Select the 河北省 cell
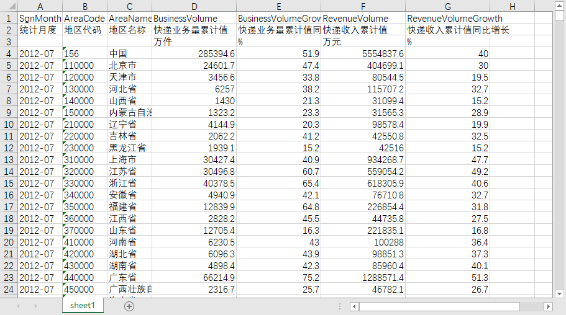This screenshot has height=315, width=566. tap(130, 89)
